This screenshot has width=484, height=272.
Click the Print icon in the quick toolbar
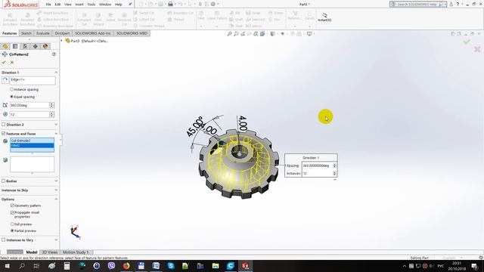point(170,5)
